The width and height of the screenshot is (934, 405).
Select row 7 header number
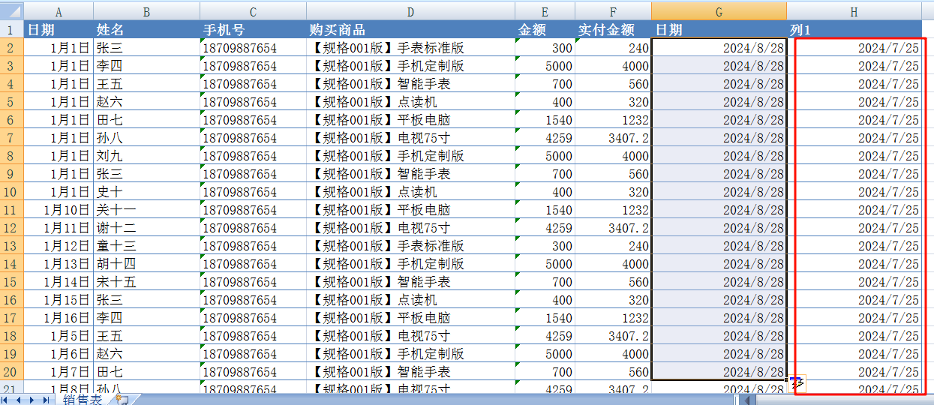point(12,138)
